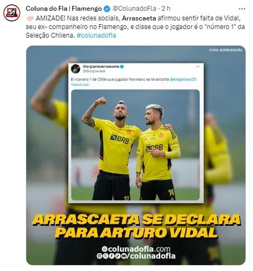Open the "2 h" tweet timestamp
253x271 pixels.
(x=166, y=9)
